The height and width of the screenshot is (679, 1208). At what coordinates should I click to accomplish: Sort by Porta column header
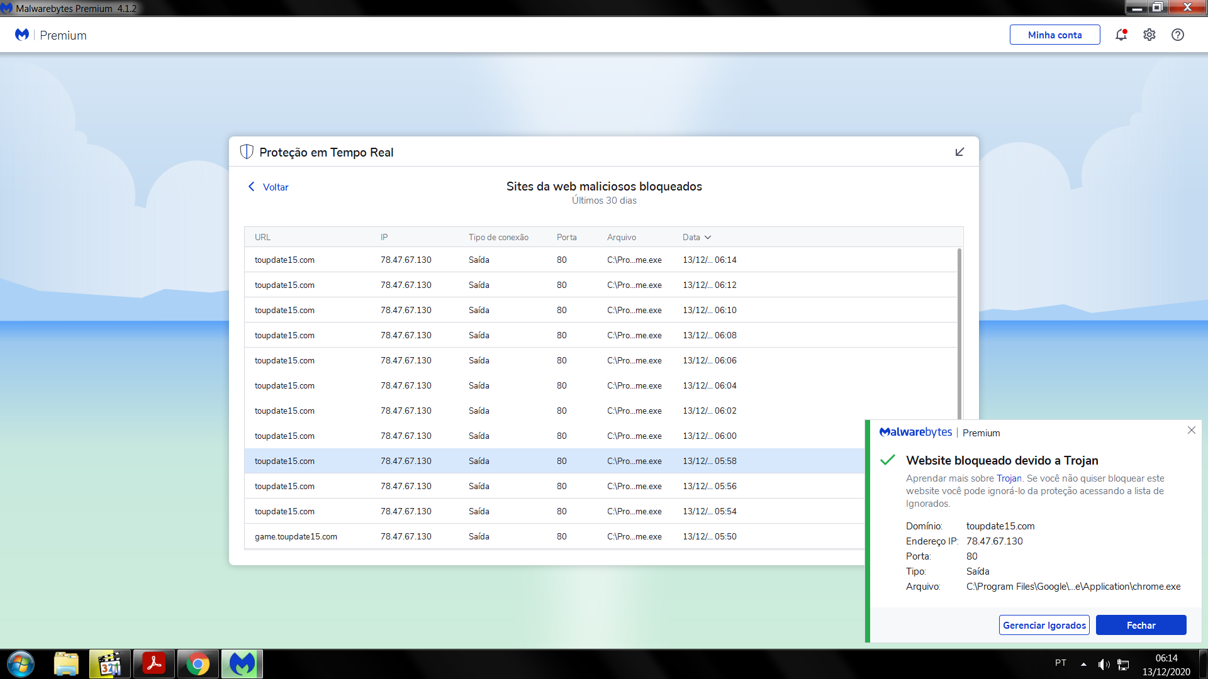coord(566,237)
